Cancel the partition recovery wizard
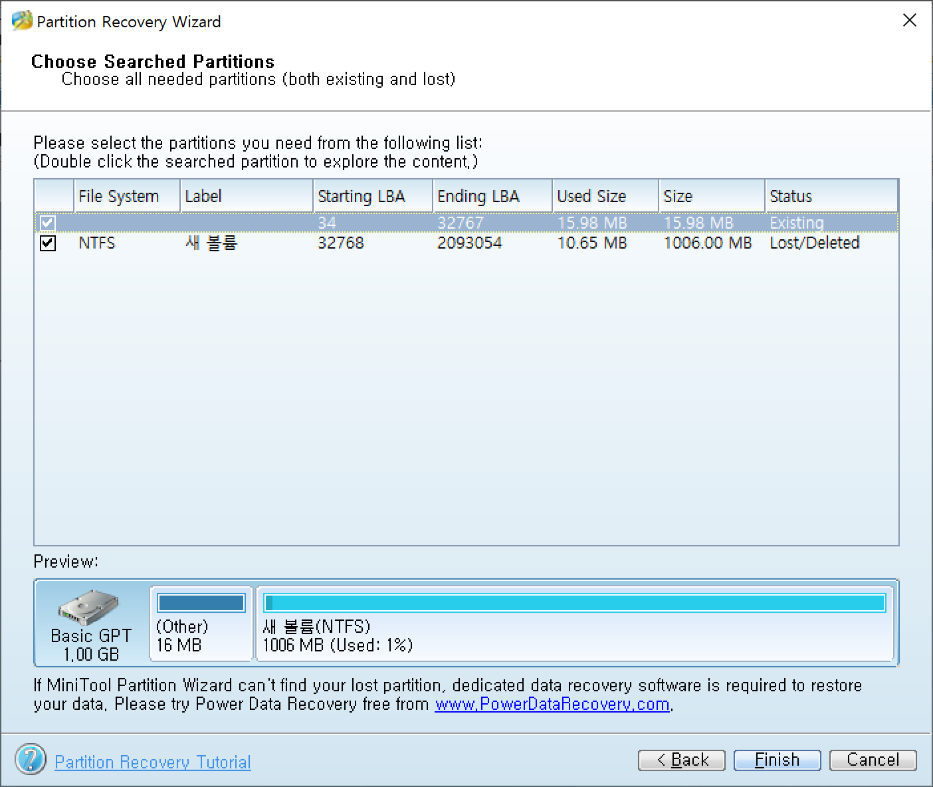Screen dimensions: 933x787 [873, 760]
